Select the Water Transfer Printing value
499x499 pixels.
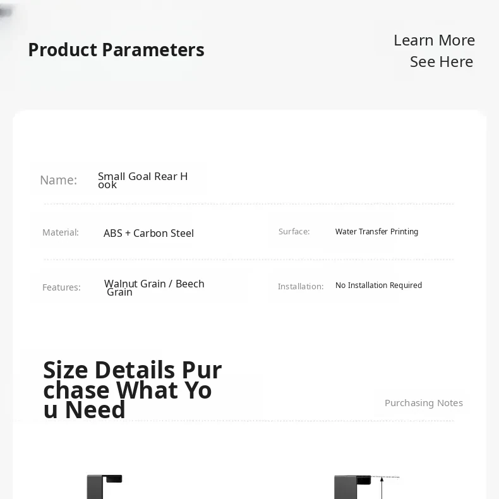coord(376,232)
